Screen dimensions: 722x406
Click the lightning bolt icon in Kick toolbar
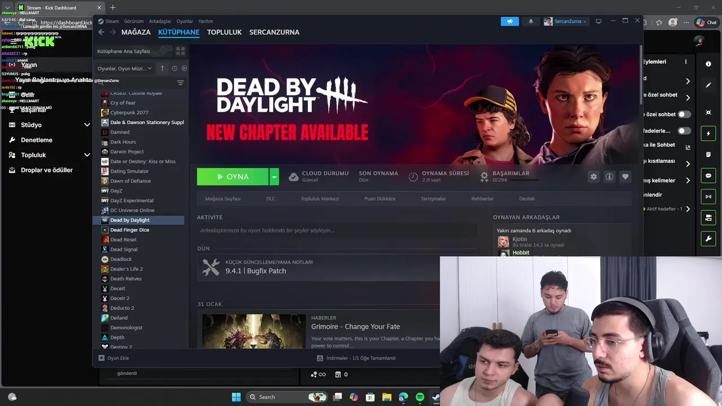(708, 134)
